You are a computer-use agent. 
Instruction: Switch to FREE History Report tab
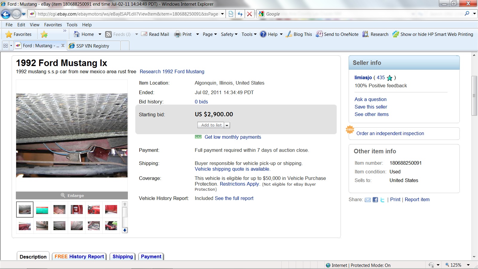click(79, 256)
